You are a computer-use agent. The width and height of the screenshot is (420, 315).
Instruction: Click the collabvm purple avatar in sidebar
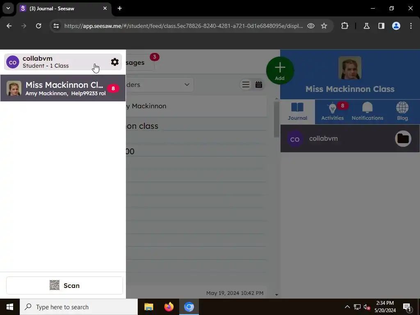13,62
